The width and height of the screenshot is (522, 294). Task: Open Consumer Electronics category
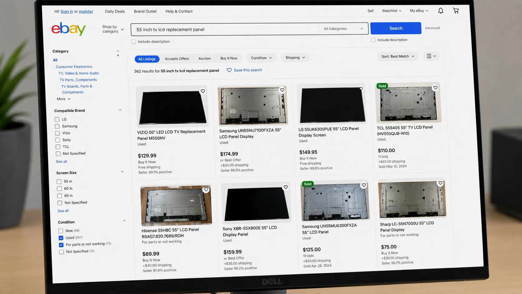pos(74,67)
